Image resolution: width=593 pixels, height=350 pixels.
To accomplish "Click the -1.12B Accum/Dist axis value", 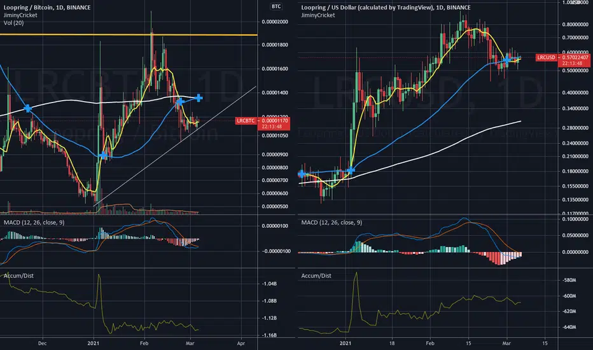I will coord(269,318).
